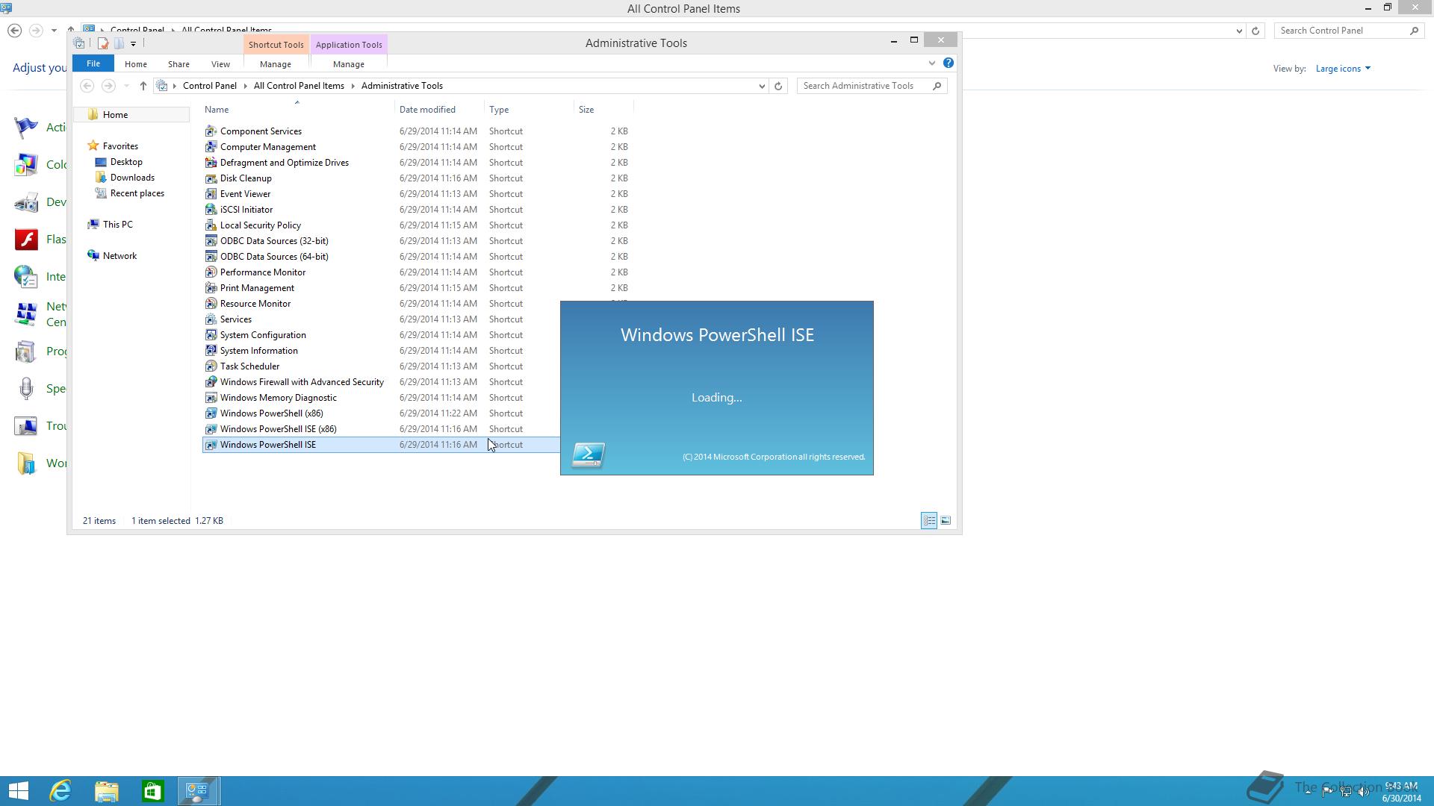Open Internet Explorer from the taskbar
This screenshot has width=1434, height=806.
coord(60,791)
